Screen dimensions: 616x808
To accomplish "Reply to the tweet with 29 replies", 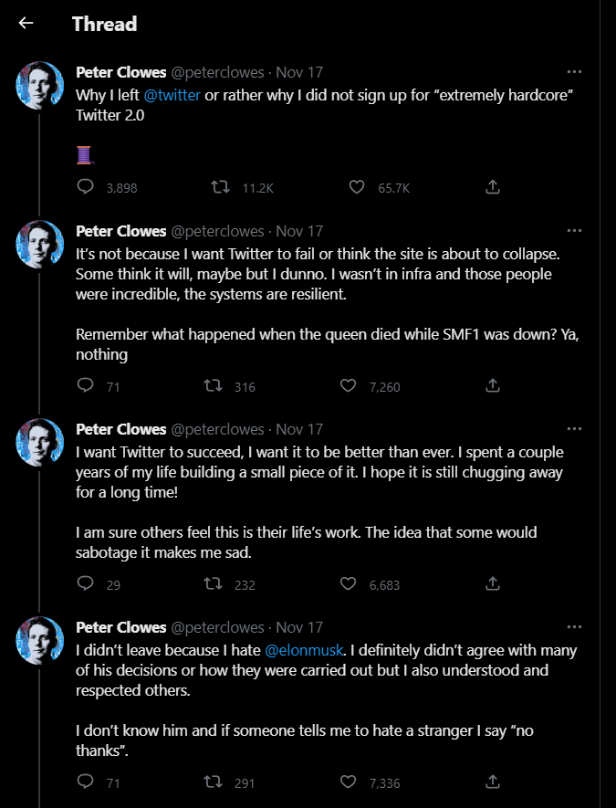I will click(85, 583).
